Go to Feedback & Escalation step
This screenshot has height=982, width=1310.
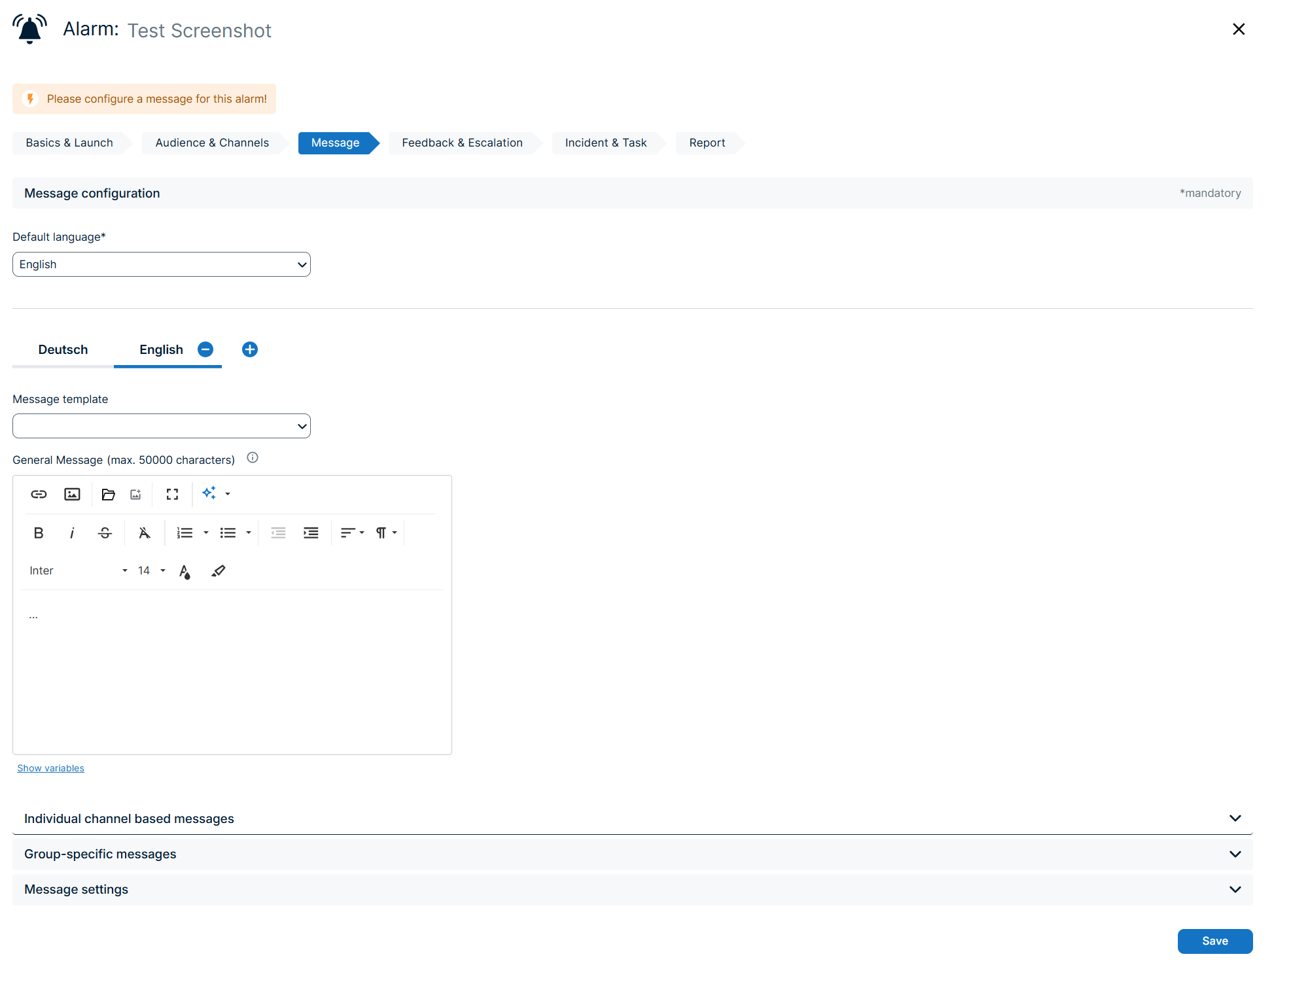(x=462, y=143)
